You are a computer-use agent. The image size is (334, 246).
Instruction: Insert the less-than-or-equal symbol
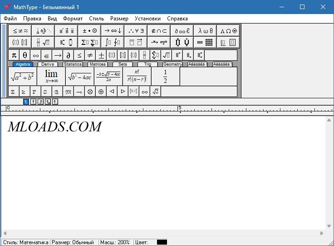pos(79,55)
